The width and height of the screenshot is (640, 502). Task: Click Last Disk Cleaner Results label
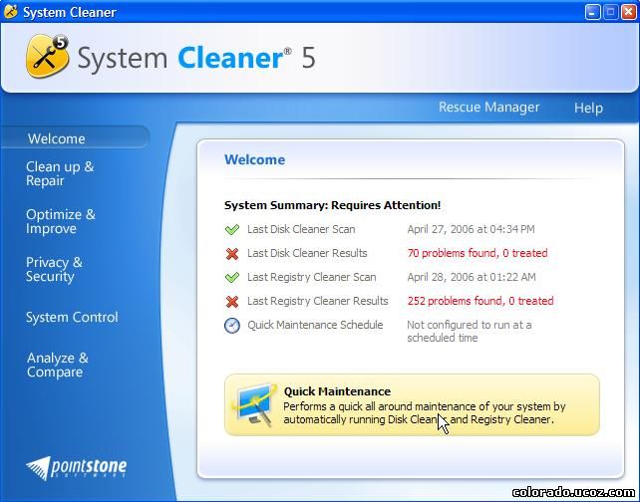[307, 253]
